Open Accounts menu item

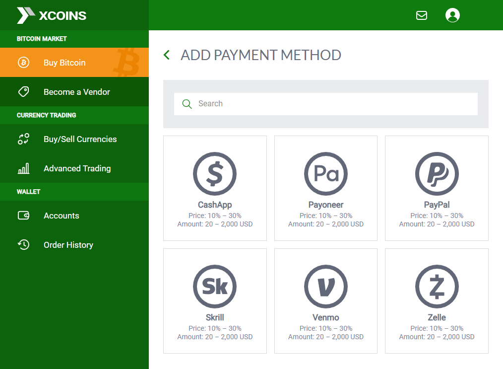pyautogui.click(x=74, y=215)
